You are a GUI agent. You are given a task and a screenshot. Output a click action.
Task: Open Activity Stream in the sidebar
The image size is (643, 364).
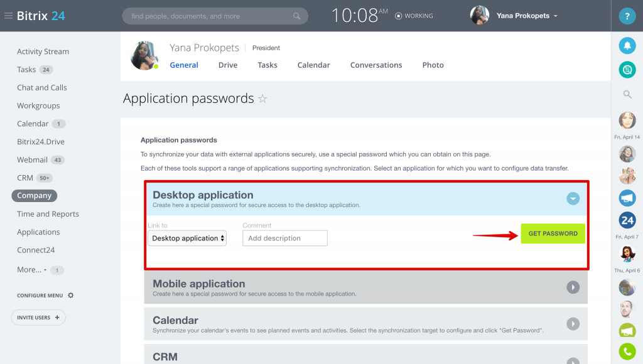[43, 51]
